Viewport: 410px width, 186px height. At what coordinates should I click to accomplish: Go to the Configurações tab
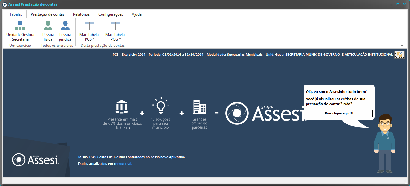pyautogui.click(x=111, y=14)
